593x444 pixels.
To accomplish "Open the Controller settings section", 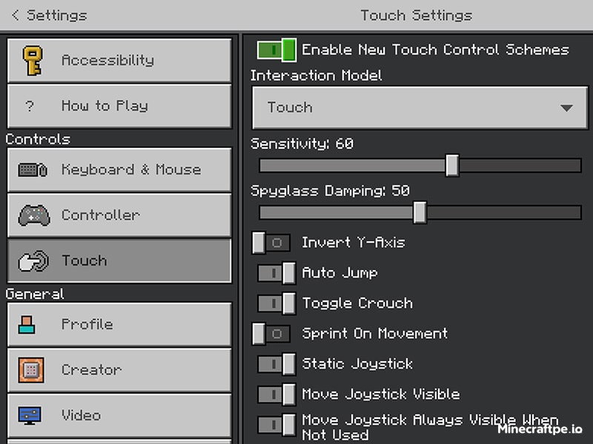I will 119,215.
